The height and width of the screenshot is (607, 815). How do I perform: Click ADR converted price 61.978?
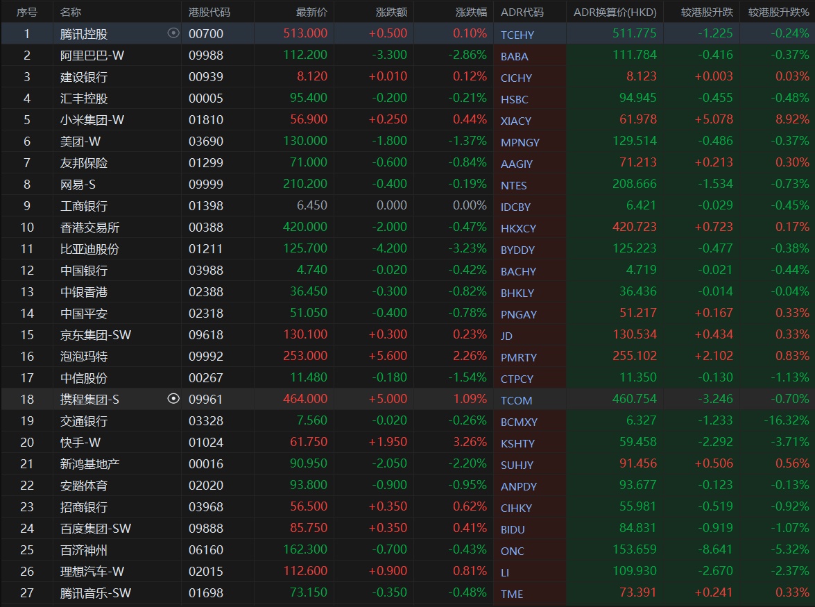click(x=637, y=119)
